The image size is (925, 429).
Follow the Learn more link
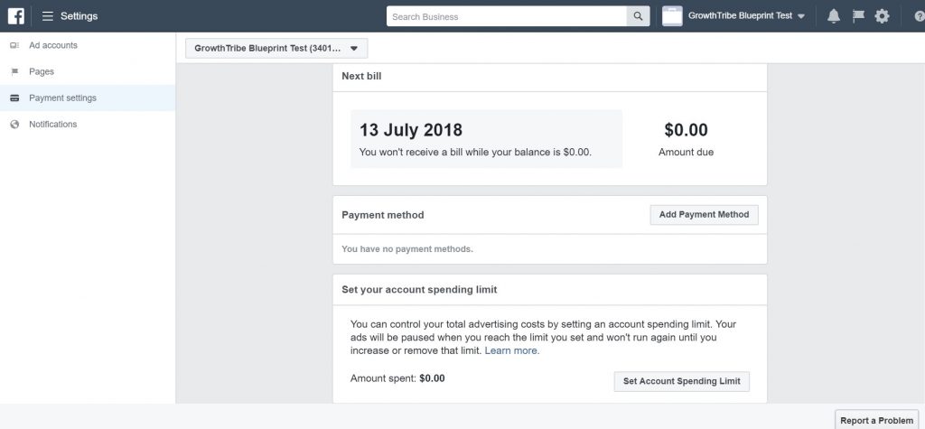tap(512, 350)
